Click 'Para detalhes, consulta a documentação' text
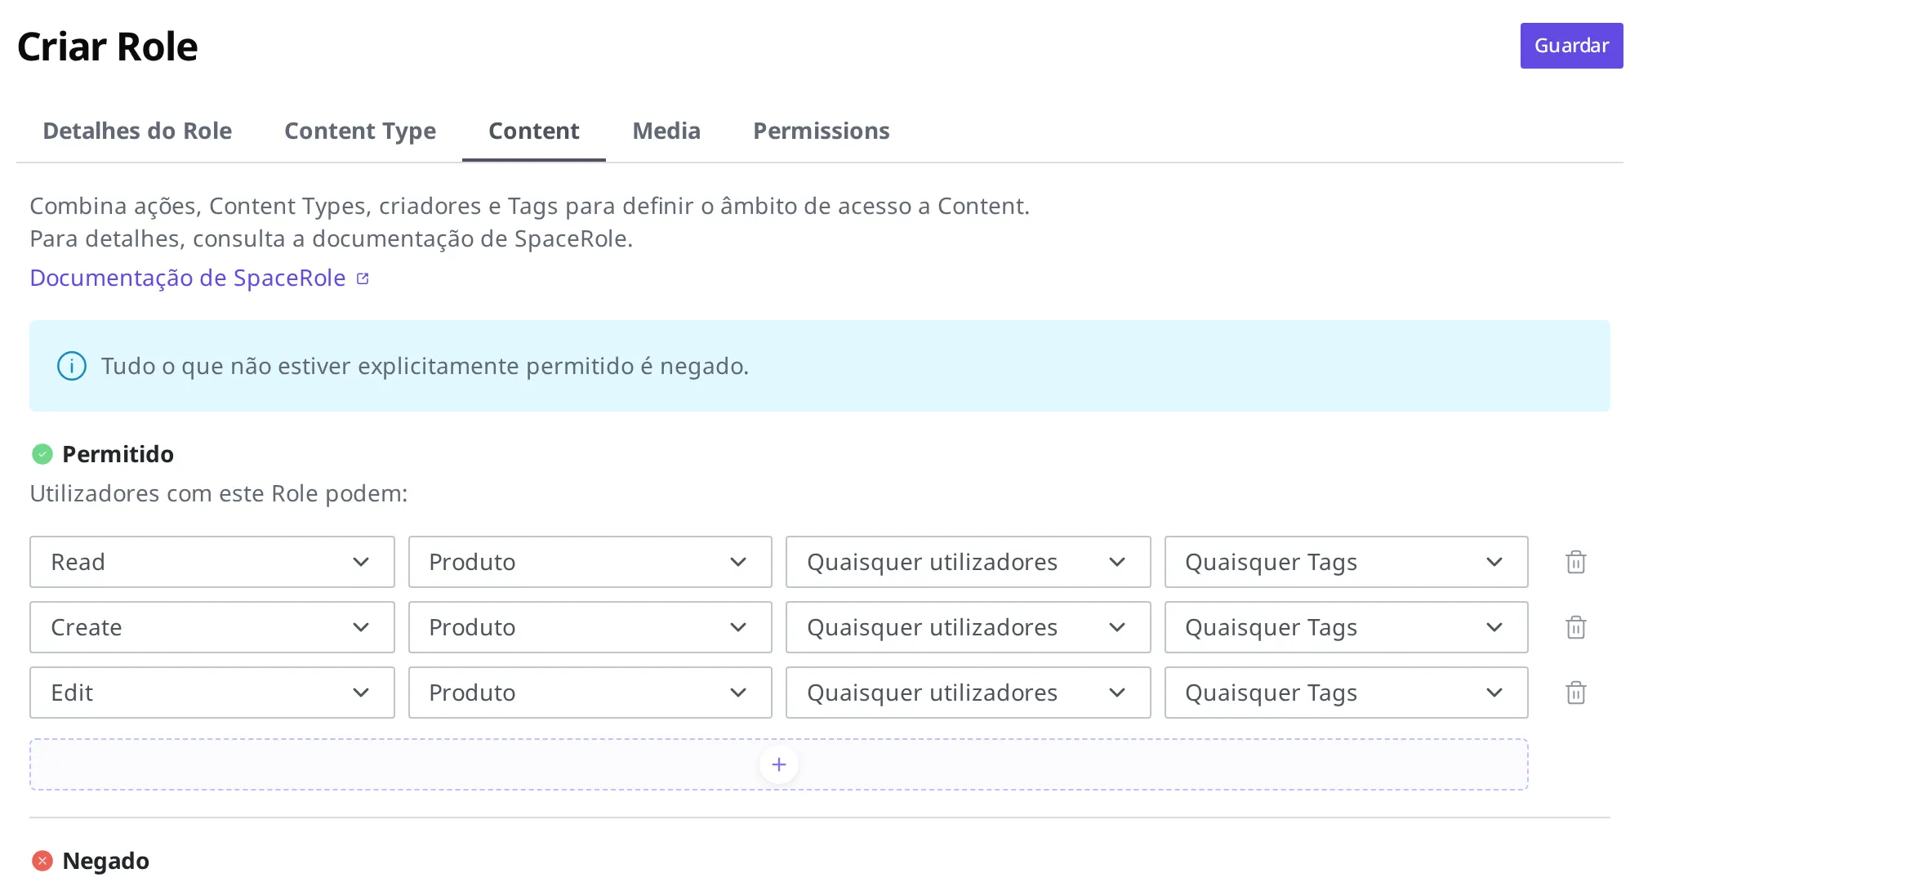1924x882 pixels. coord(332,238)
